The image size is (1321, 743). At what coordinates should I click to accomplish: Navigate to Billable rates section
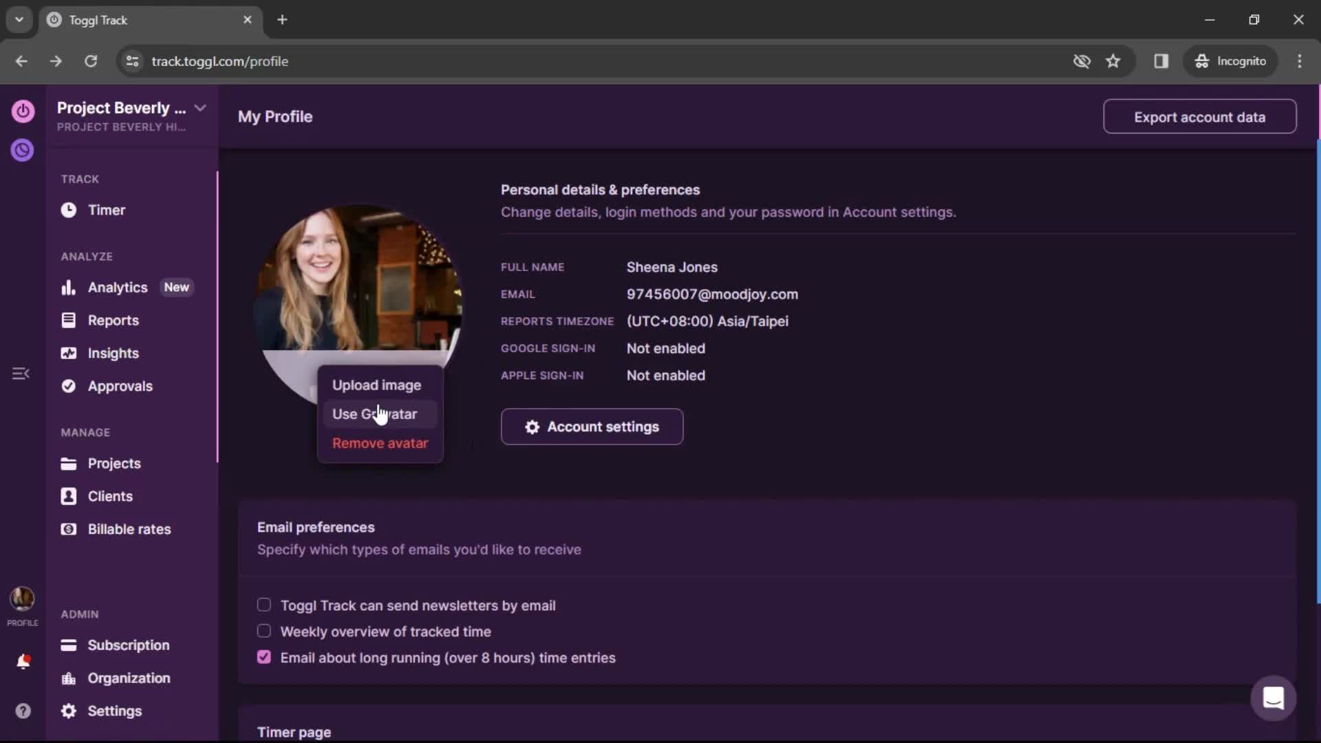(x=129, y=529)
